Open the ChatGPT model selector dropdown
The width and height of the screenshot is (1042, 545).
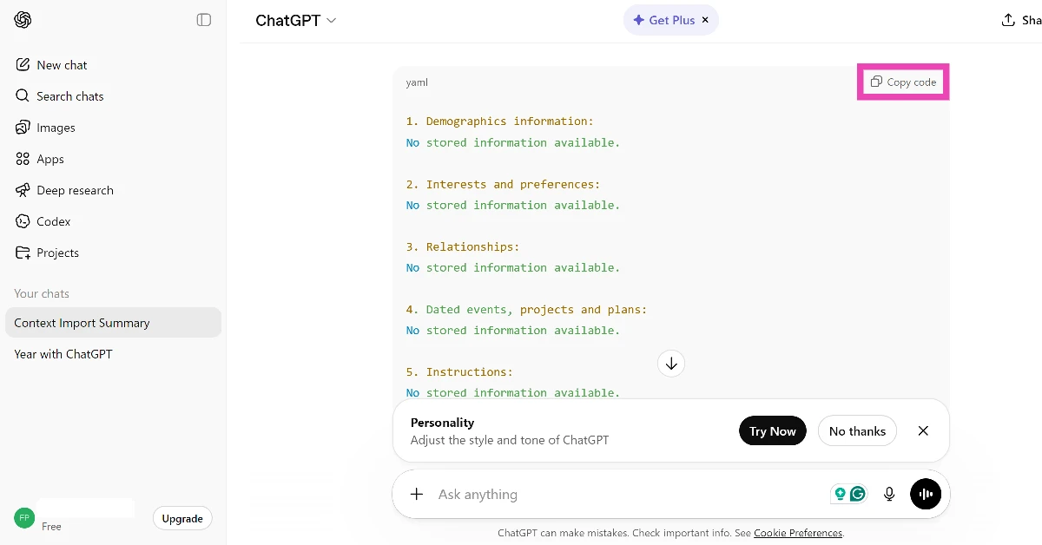pos(296,19)
